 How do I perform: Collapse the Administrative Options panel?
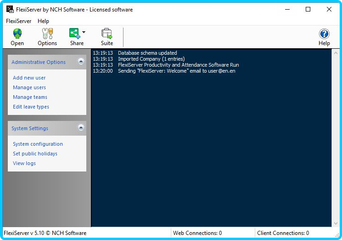coord(81,62)
